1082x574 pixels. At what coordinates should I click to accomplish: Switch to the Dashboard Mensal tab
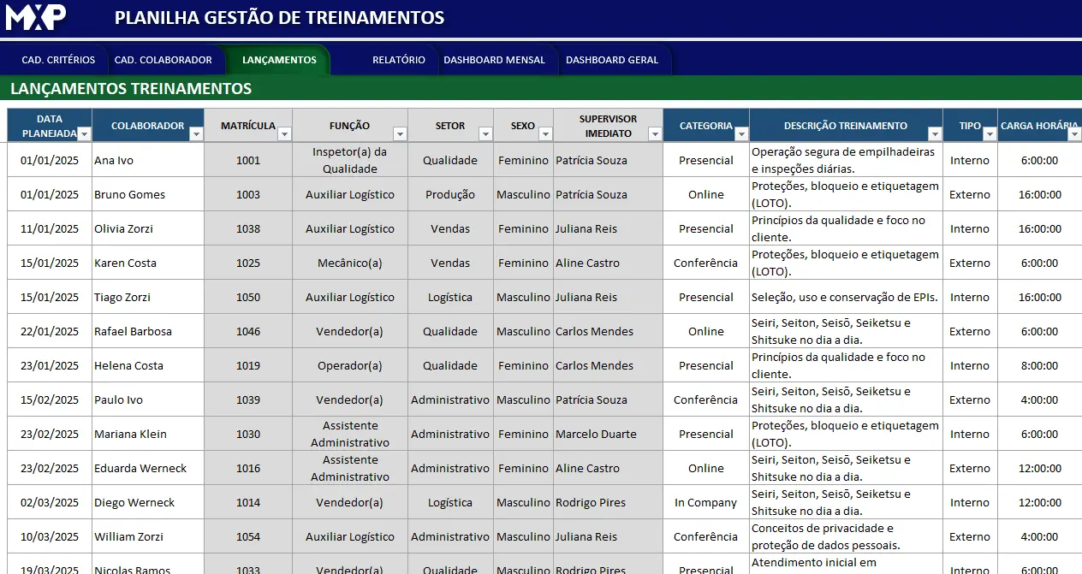click(494, 60)
